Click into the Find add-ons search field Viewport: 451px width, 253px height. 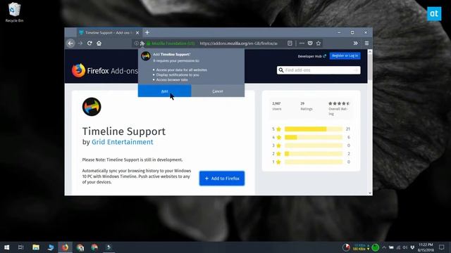319,70
